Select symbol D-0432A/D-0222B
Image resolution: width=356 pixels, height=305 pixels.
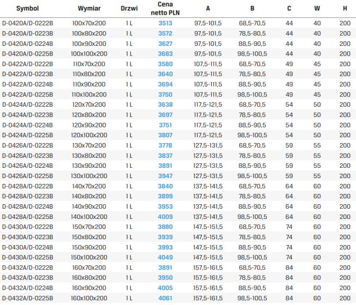(x=27, y=267)
